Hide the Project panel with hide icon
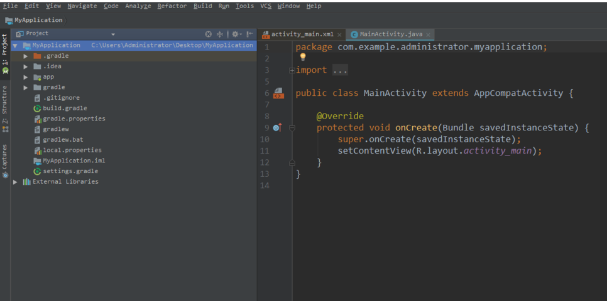607x301 pixels. 250,34
